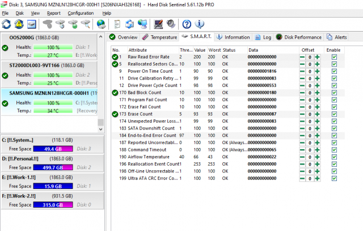The height and width of the screenshot is (231, 363).
Task: Click the blue question mark Help icon
Action: click(186, 24)
